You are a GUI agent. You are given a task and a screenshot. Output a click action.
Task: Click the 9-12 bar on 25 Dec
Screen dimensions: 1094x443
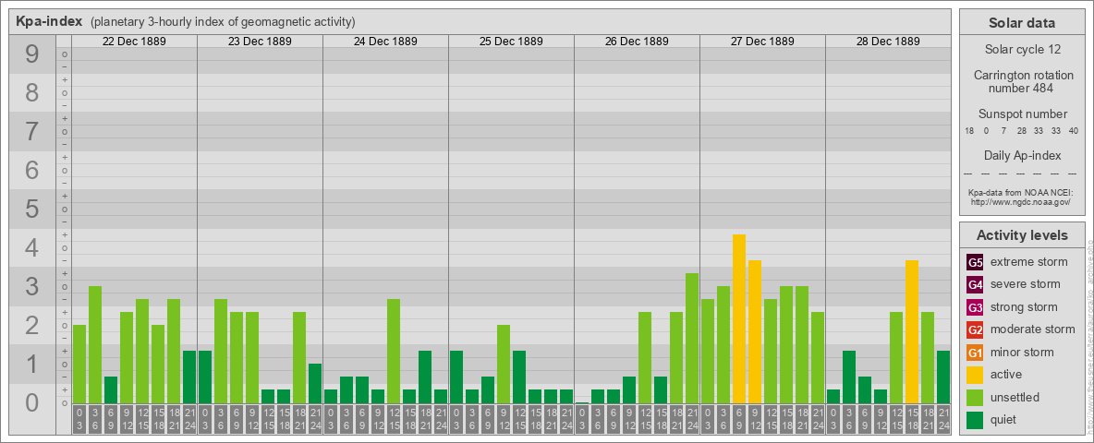point(504,364)
